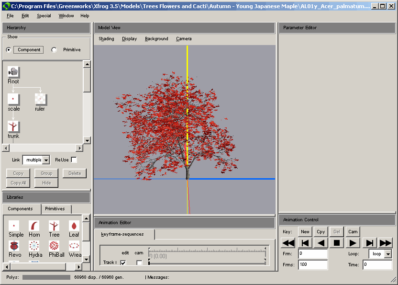Viewport: 398px width, 285px height.
Task: Select the ruler node in Hierarchy
Action: tap(40, 100)
